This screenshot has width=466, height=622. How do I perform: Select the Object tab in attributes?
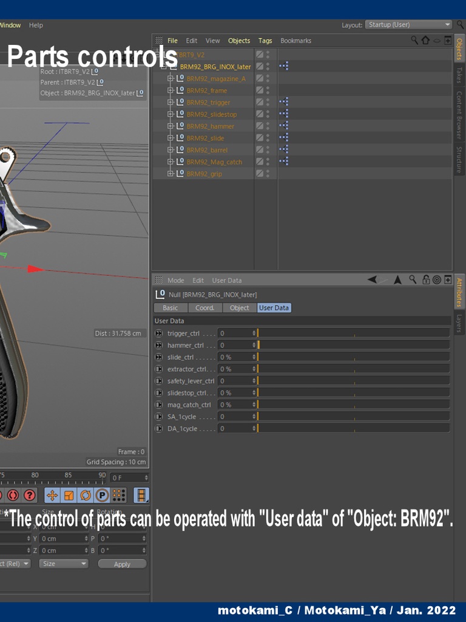pyautogui.click(x=239, y=308)
